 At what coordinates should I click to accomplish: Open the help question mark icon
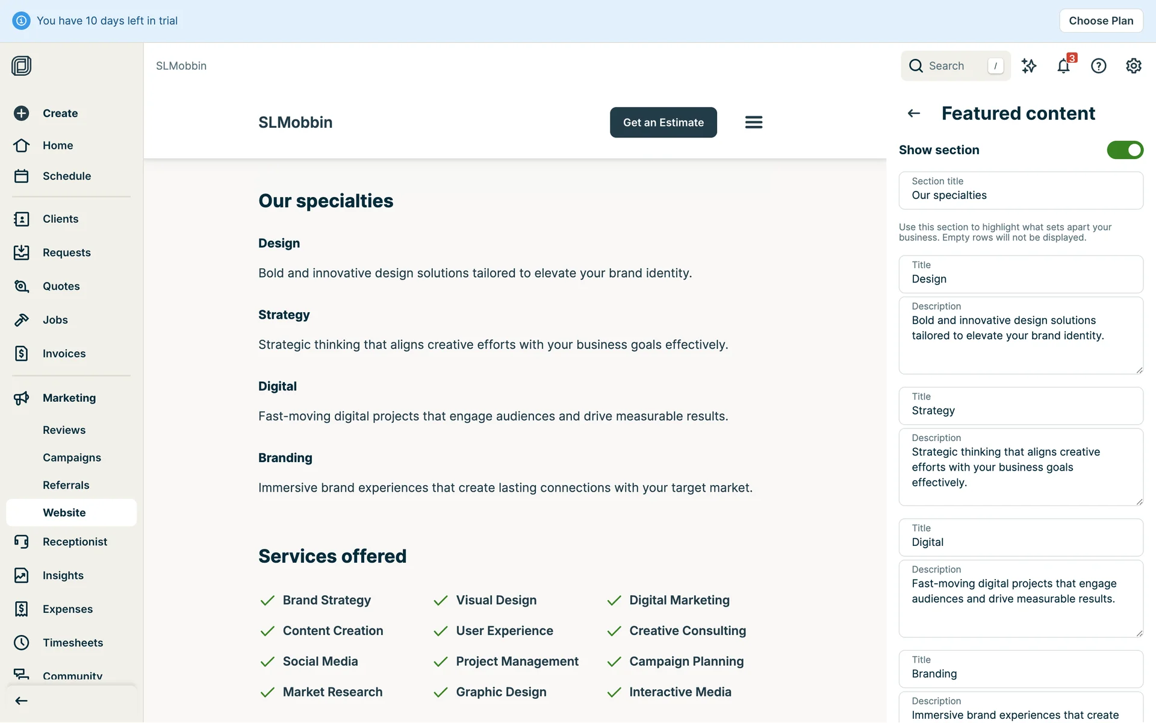[x=1098, y=66]
